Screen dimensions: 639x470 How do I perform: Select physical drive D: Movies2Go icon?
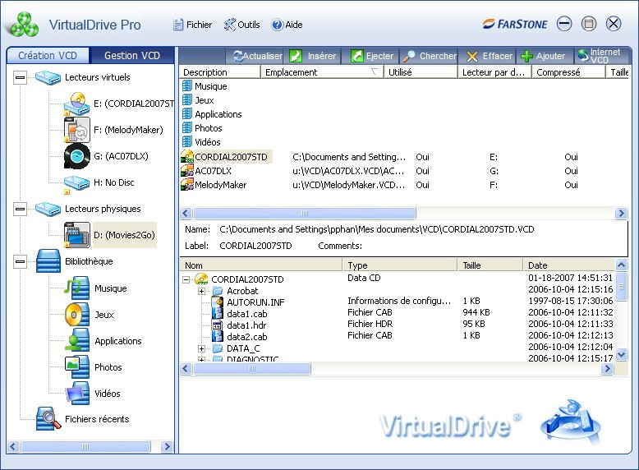point(76,235)
